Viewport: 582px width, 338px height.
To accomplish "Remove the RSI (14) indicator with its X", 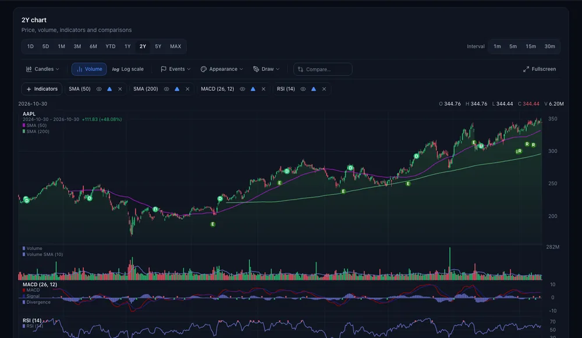I will click(324, 89).
